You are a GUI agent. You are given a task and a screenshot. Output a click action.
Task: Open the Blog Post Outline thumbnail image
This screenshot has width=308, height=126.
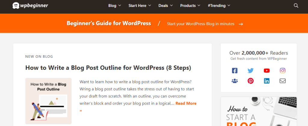coord(48,101)
